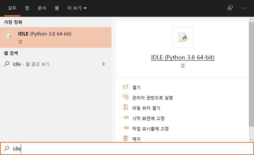
Task: Click the search box containing idle
Action: [127, 149]
